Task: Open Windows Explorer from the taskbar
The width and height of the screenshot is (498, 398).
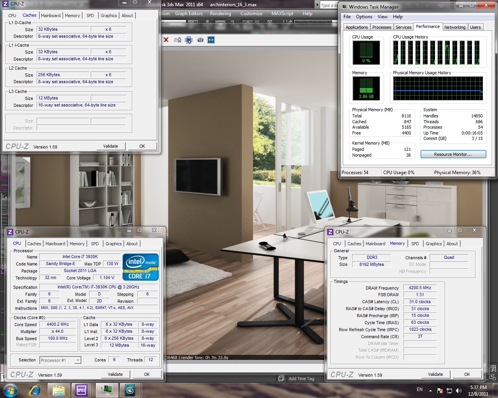Action: coord(58,390)
